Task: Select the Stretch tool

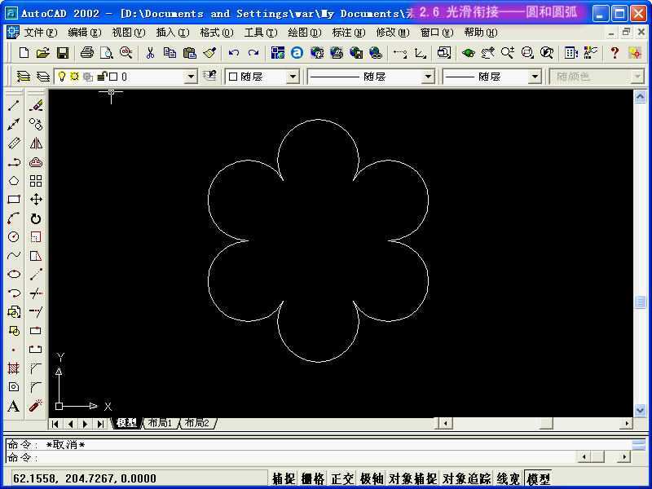Action: coord(36,255)
